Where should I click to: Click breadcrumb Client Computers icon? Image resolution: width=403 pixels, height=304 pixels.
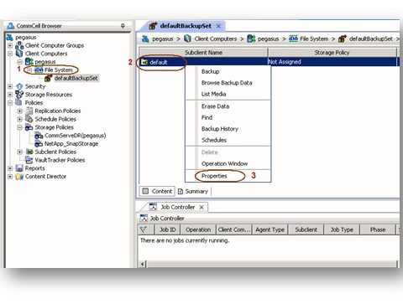(x=187, y=39)
